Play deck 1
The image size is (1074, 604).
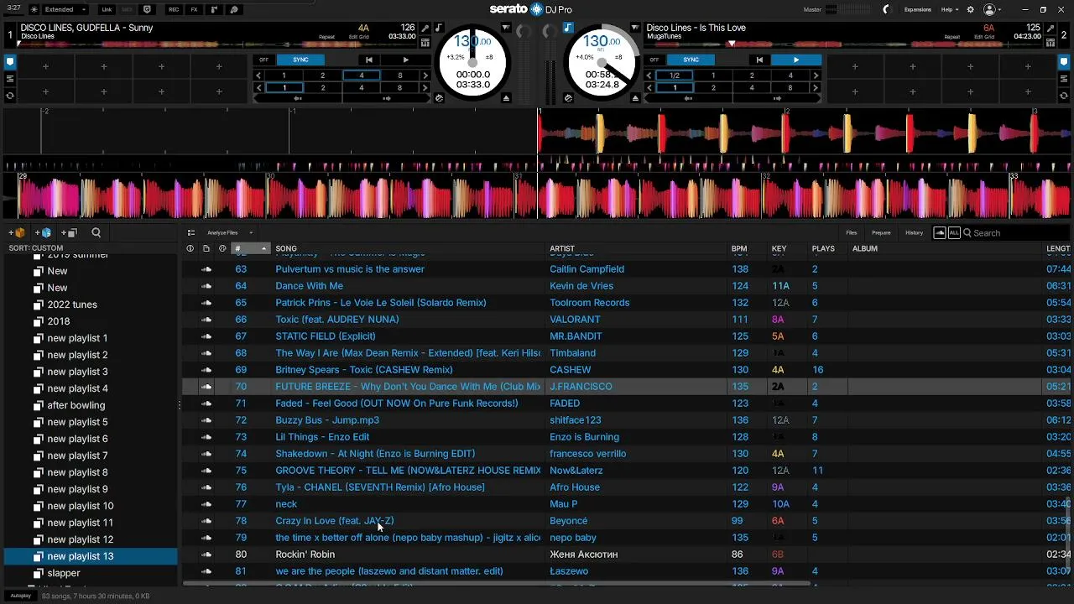[x=406, y=60]
